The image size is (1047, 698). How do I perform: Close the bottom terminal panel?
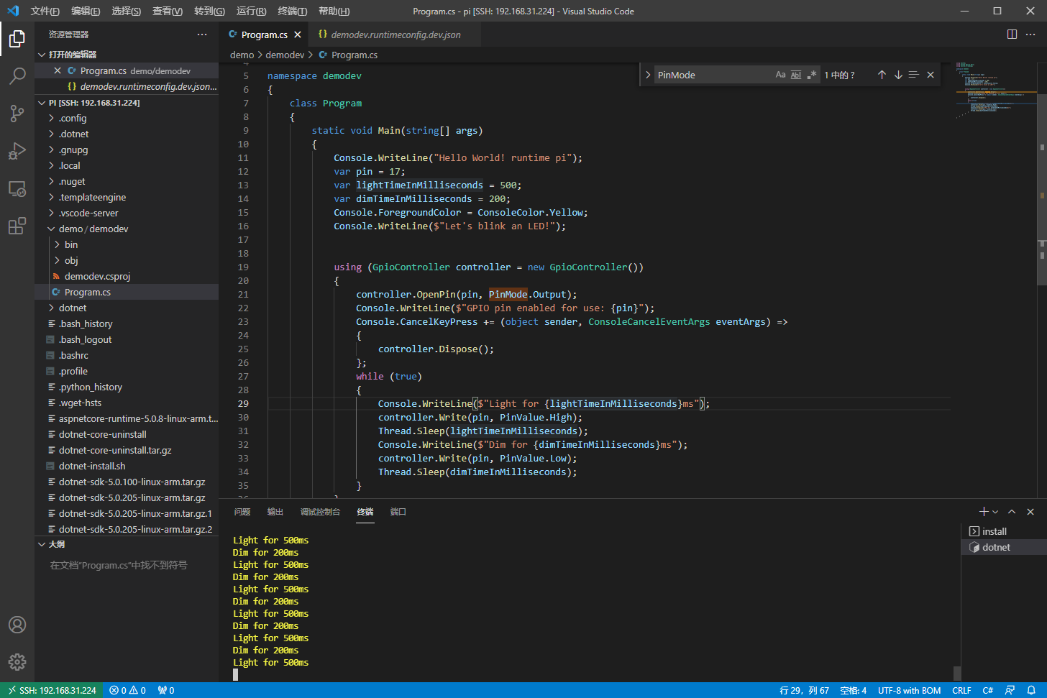pyautogui.click(x=1030, y=511)
